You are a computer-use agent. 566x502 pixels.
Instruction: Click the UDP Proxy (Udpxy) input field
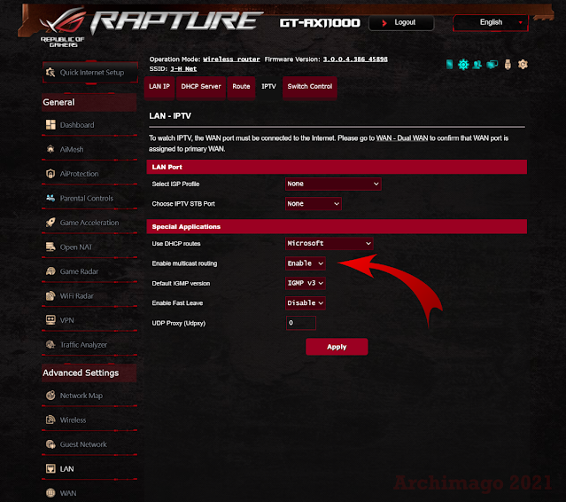301,323
